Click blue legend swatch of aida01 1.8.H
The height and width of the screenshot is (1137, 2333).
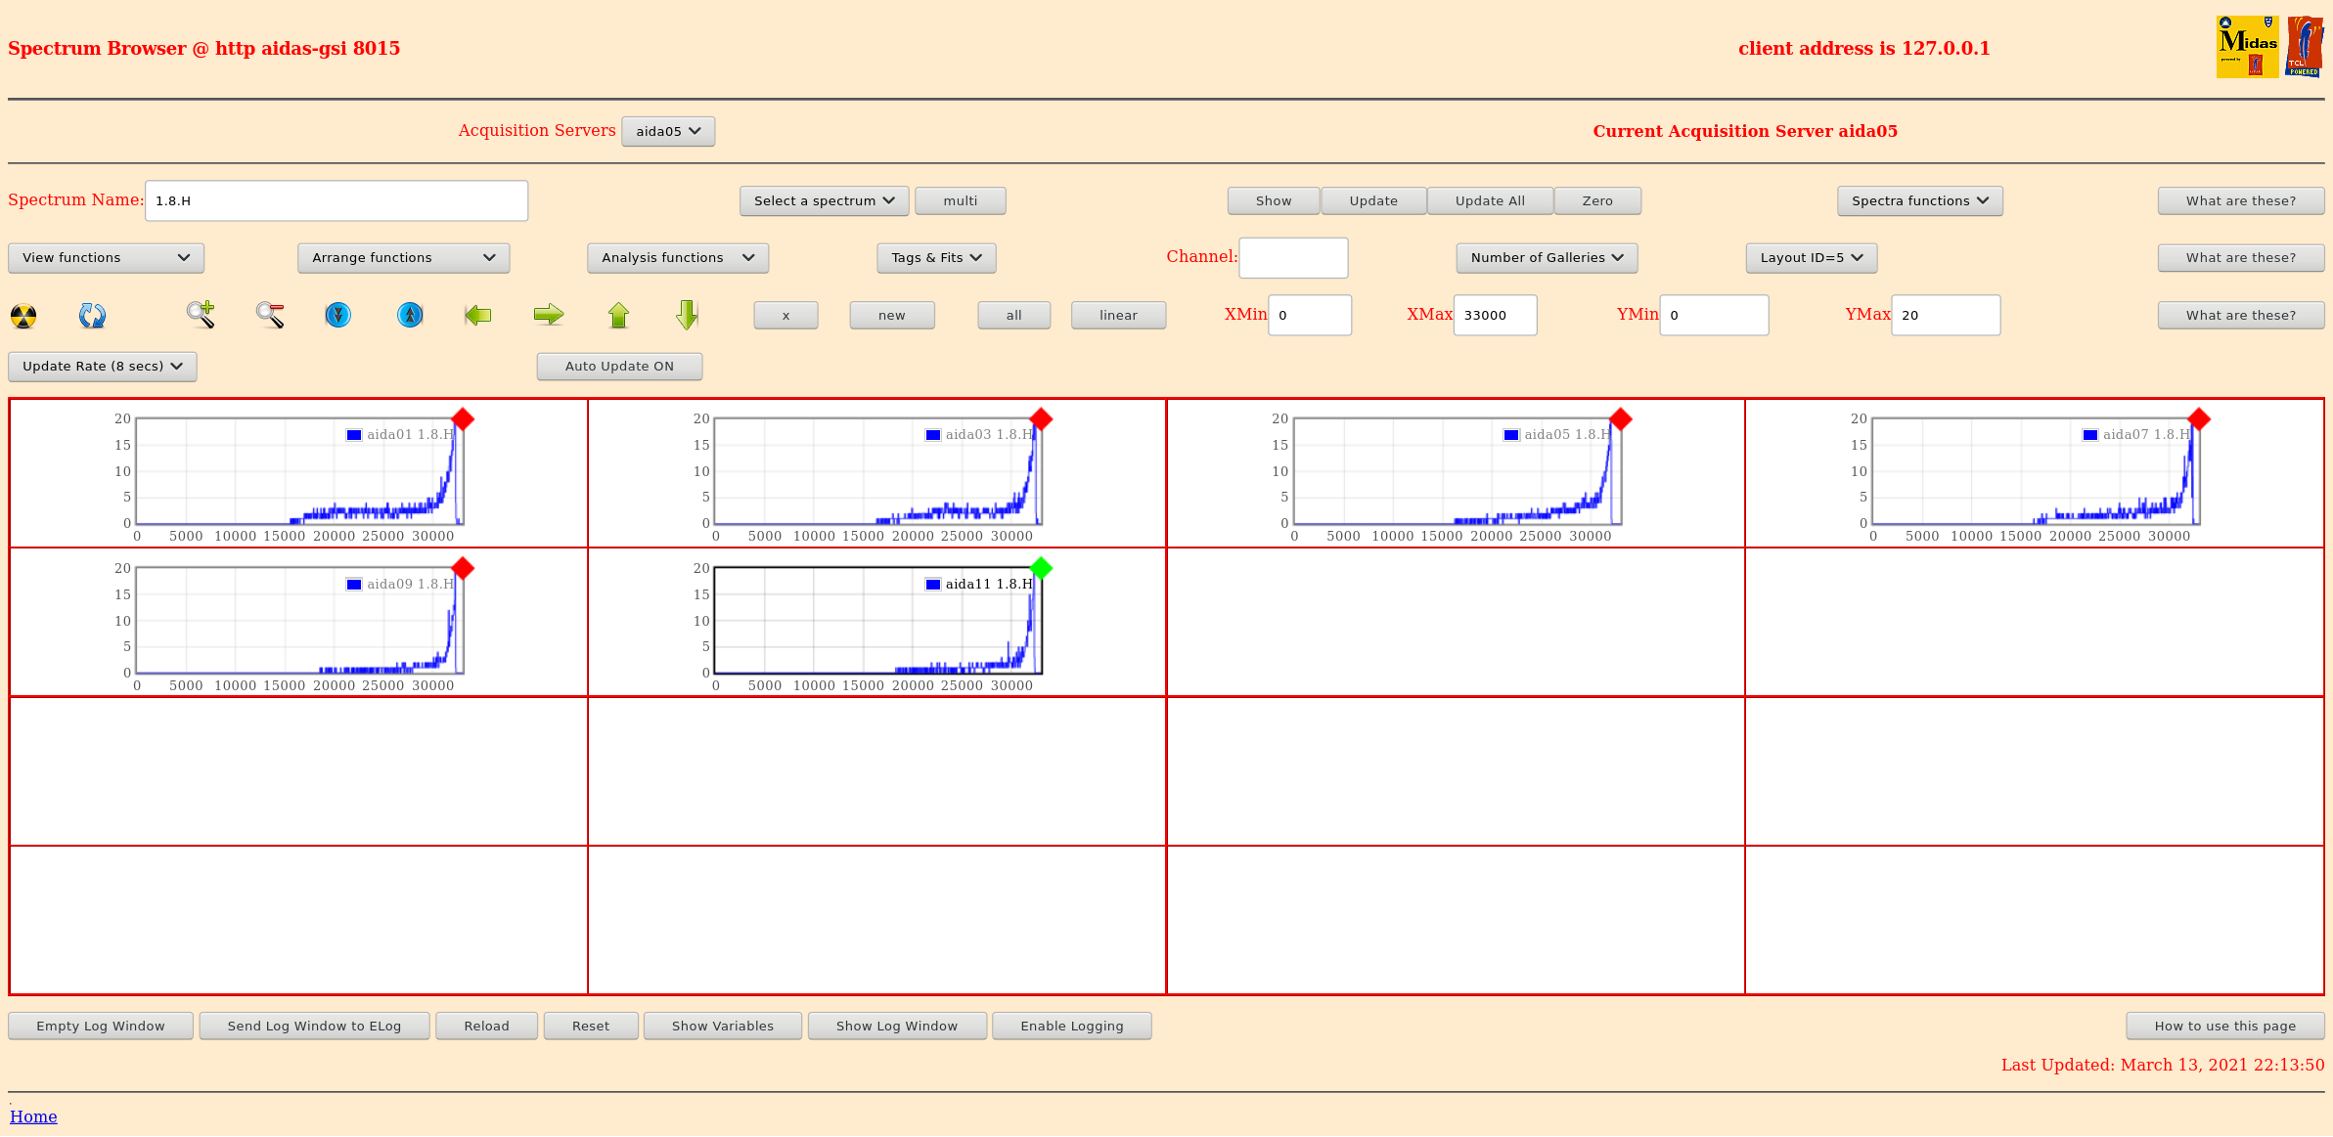[x=354, y=435]
